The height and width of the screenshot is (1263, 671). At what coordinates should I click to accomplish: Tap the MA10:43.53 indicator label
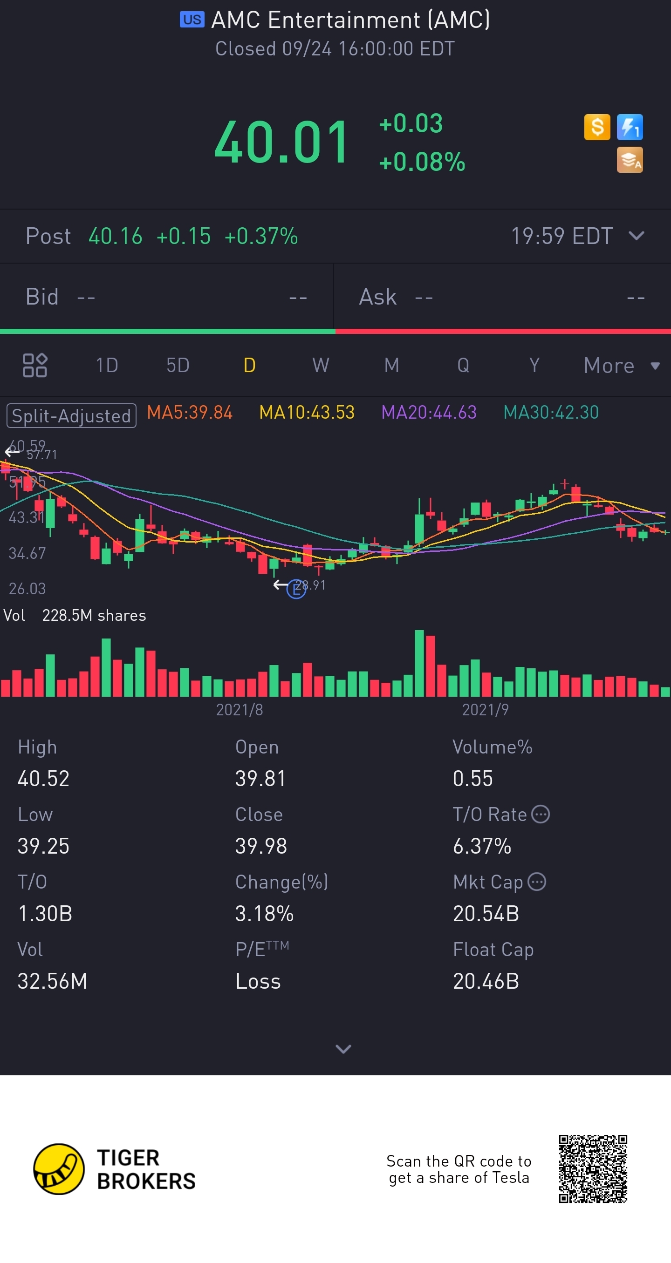point(307,412)
